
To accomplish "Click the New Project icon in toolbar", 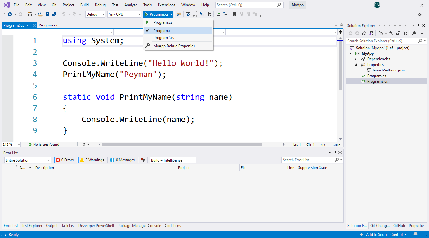I will tap(30, 14).
